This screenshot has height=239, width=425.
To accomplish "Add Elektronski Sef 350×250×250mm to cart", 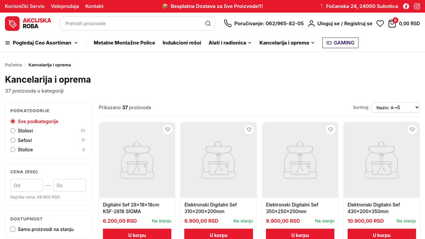I will click(x=300, y=234).
